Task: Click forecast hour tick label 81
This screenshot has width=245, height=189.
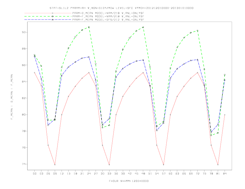Action: [218, 174]
